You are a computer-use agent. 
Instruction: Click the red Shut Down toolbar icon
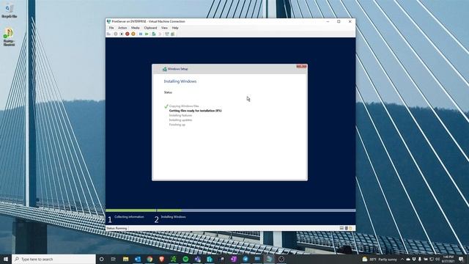point(128,34)
